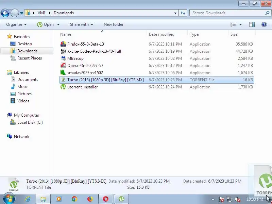Select the MBSetup file name

tap(75, 58)
